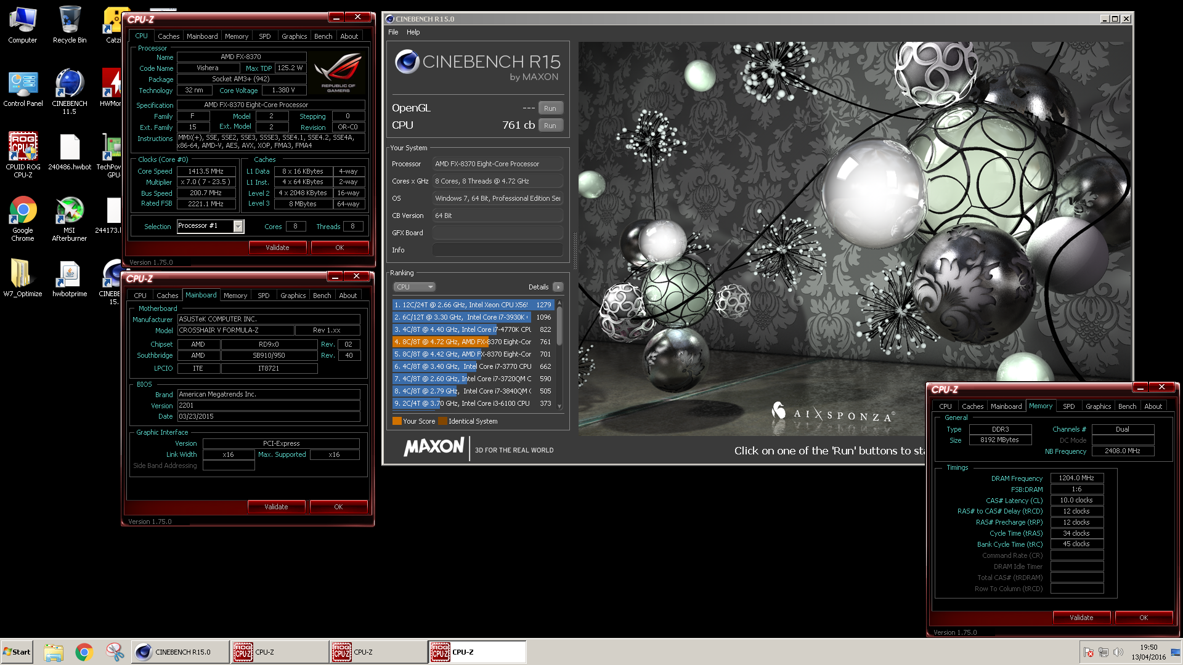
Task: Switch to CPU tab in Memory CPU-Z window
Action: pos(945,406)
